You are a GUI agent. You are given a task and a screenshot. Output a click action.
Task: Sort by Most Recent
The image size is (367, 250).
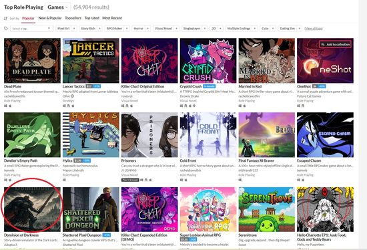click(112, 18)
